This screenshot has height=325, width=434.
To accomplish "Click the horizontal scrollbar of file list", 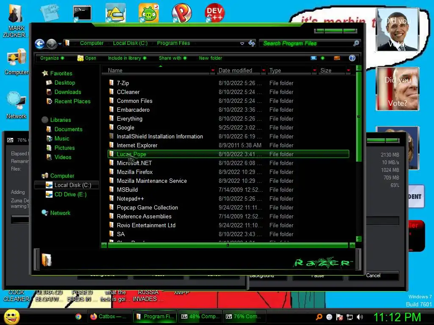I will (228, 245).
